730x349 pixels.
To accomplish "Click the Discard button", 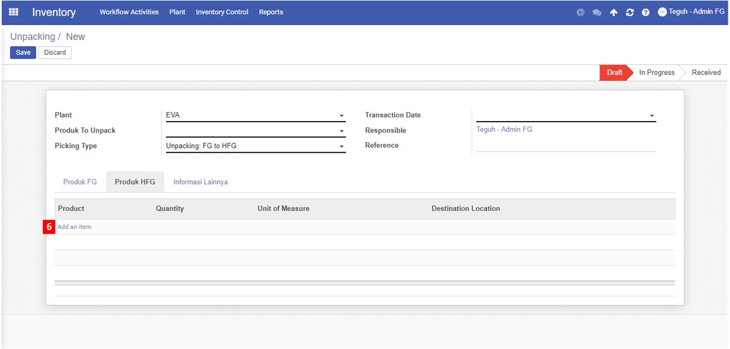I will tap(55, 52).
